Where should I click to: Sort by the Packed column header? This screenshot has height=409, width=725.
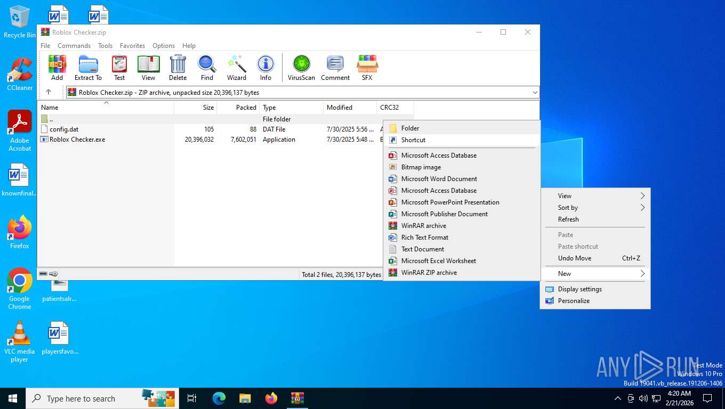238,108
